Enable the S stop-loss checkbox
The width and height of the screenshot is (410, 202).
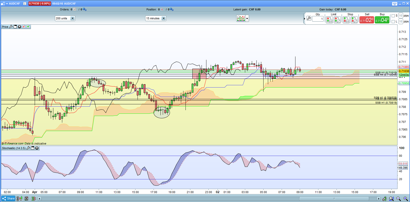pos(393,16)
